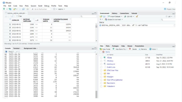The width and height of the screenshot is (182, 102).
Task: Check the box next to desktop.ini
Action: (101, 64)
